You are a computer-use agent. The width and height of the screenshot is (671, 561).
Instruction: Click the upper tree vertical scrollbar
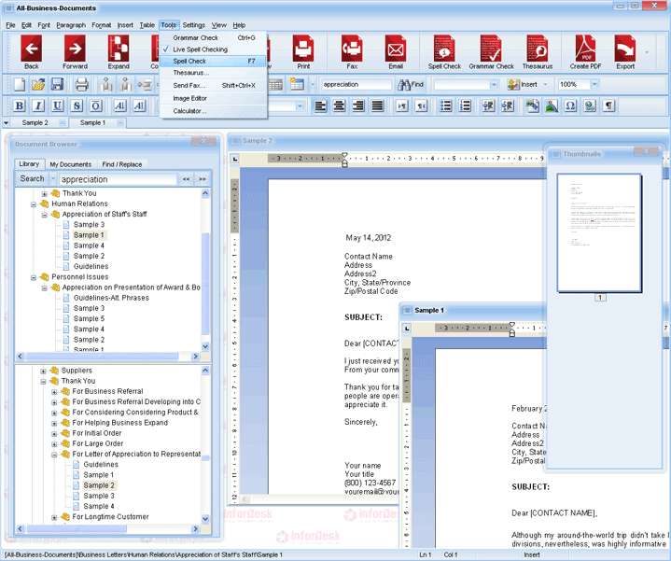click(205, 283)
